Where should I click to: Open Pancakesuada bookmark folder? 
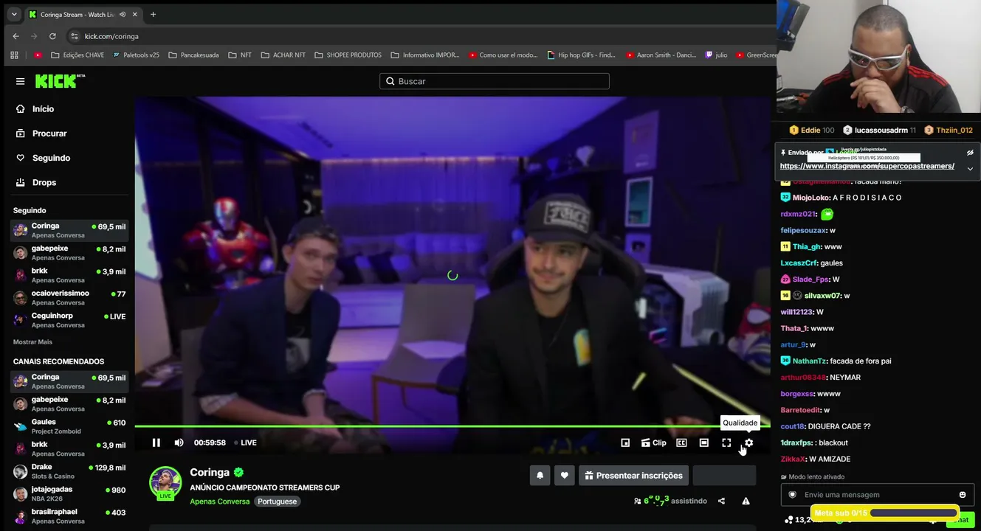(194, 55)
